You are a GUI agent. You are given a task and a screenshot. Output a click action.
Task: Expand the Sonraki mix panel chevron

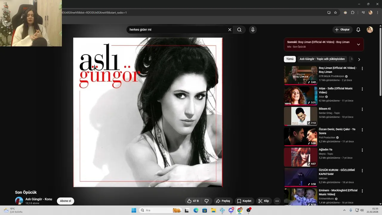tap(358, 44)
